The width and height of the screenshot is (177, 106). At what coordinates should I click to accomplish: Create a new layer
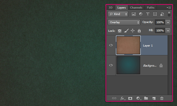[x=154, y=98]
